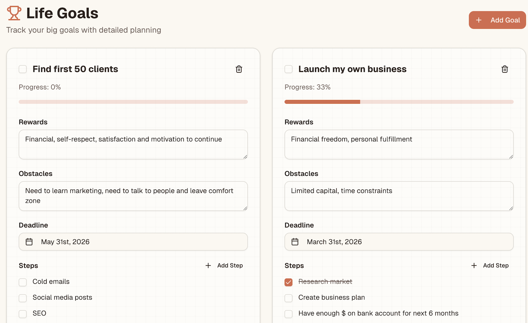Image resolution: width=528 pixels, height=323 pixels.
Task: Check the Create business plan step
Action: [x=288, y=298]
